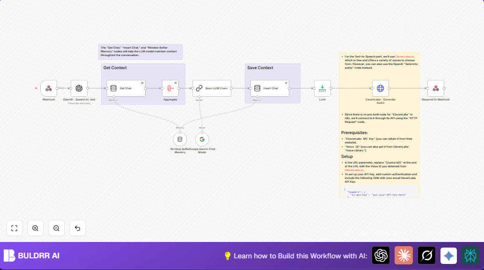
Task: Click the Transcribe Recording subtitle text
Action: pyautogui.click(x=79, y=103)
